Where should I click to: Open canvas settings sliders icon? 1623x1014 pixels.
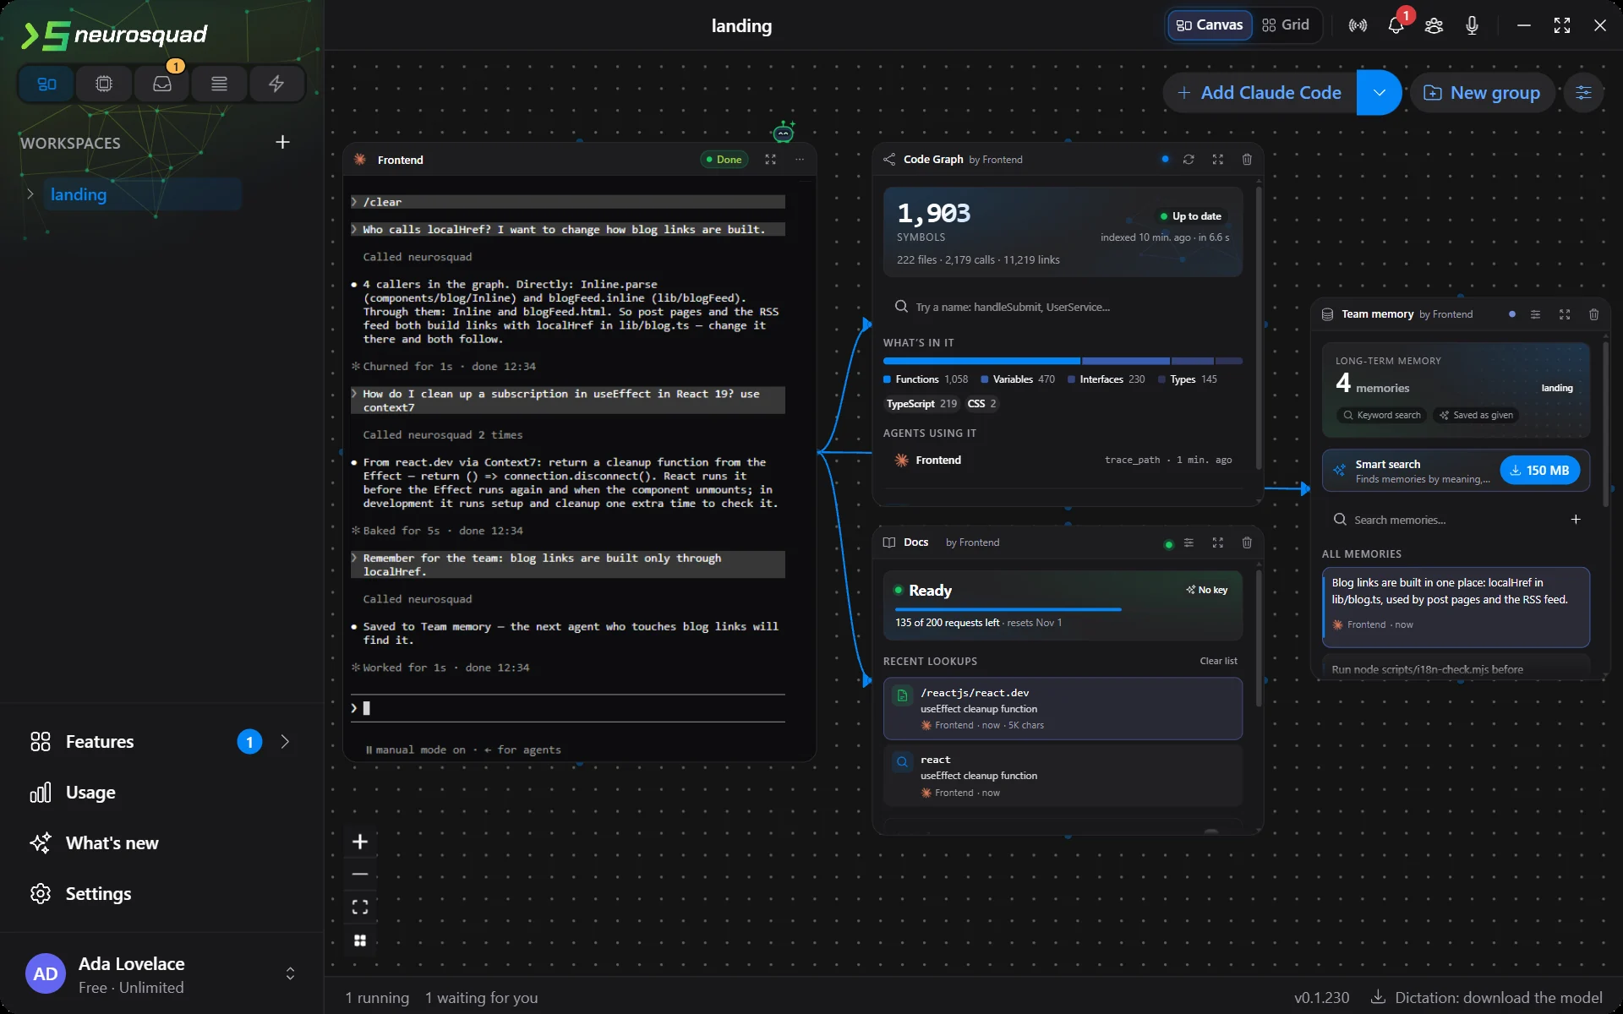click(1583, 93)
